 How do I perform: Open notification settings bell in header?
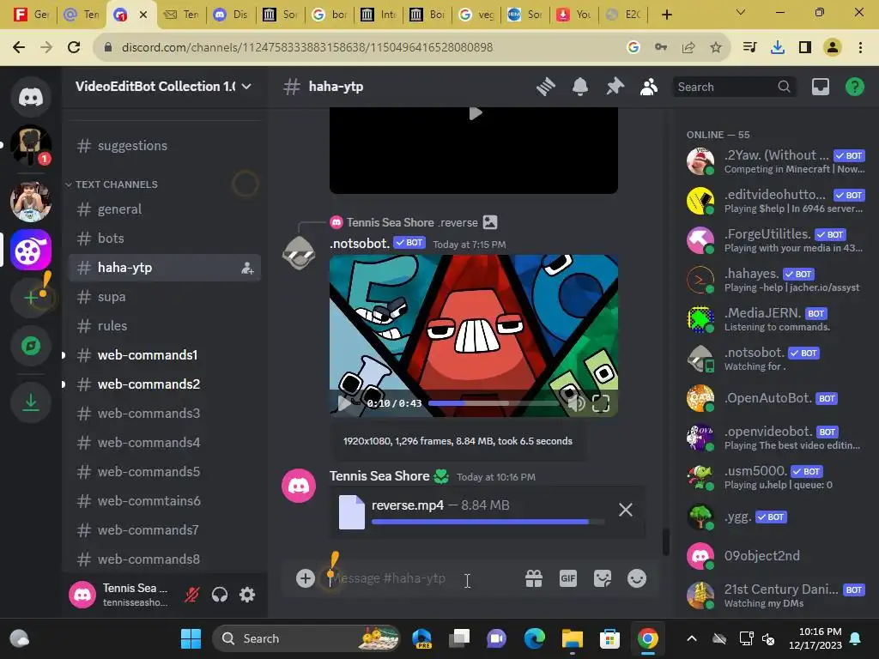click(x=580, y=87)
